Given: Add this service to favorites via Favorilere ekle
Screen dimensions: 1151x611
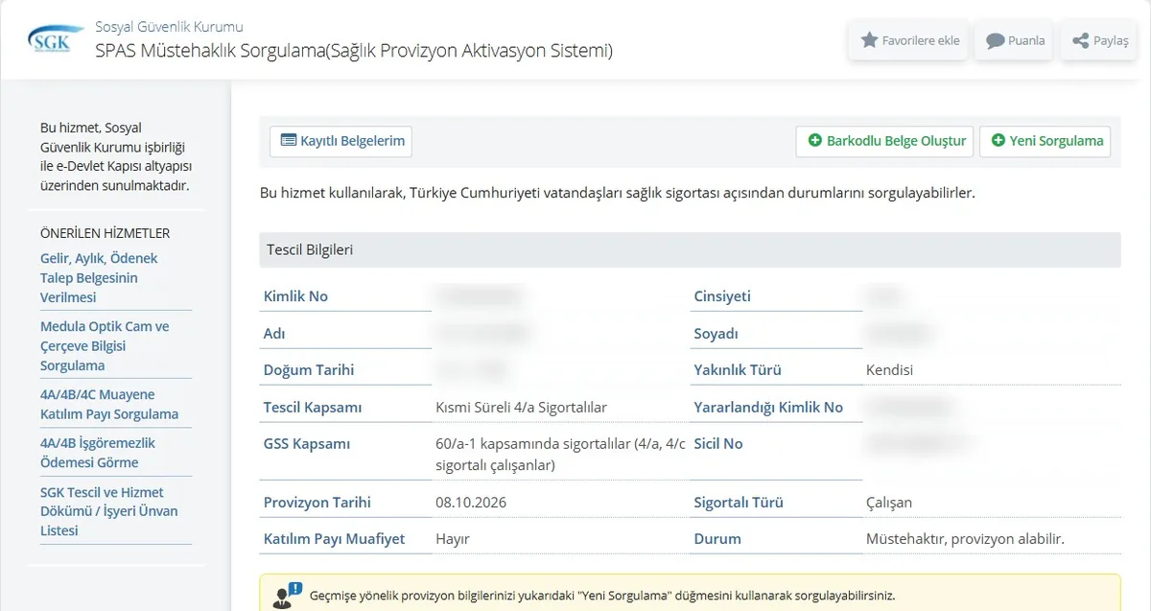Looking at the screenshot, I should (x=907, y=40).
